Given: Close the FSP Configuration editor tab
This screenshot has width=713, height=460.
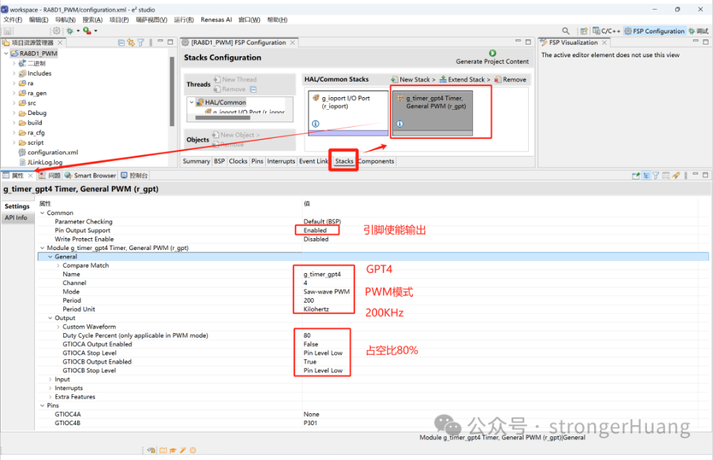Looking at the screenshot, I should click(x=293, y=42).
